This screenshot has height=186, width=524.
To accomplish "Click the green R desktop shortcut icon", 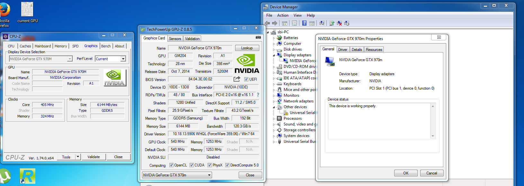I will point(28,176).
